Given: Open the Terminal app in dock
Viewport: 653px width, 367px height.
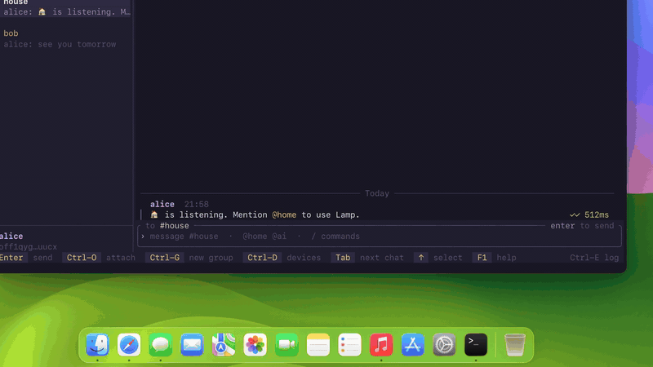Looking at the screenshot, I should (476, 344).
